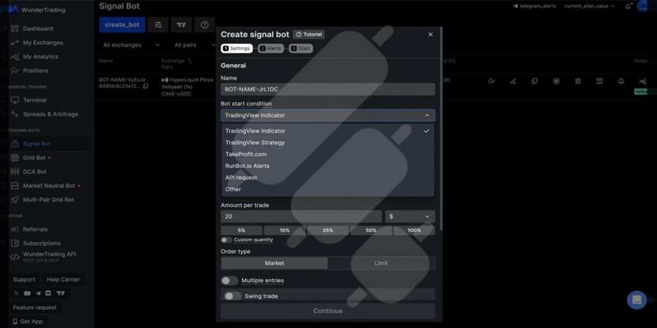Enable the Custom quantity toggle

pos(226,240)
